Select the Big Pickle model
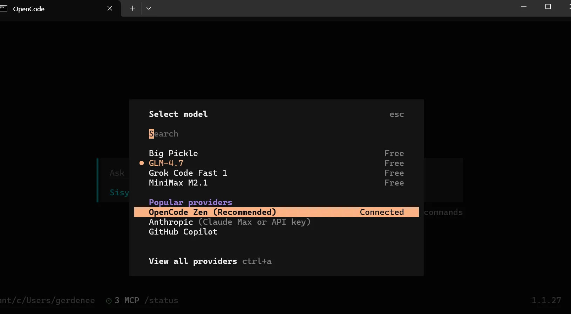This screenshot has width=571, height=314. (x=173, y=153)
